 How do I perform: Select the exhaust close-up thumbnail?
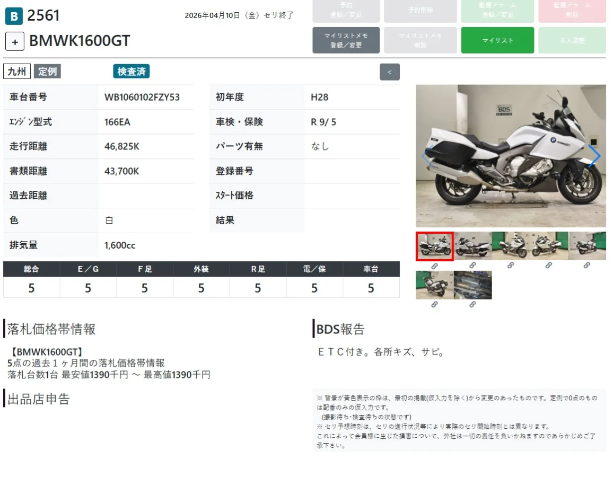pyautogui.click(x=472, y=285)
